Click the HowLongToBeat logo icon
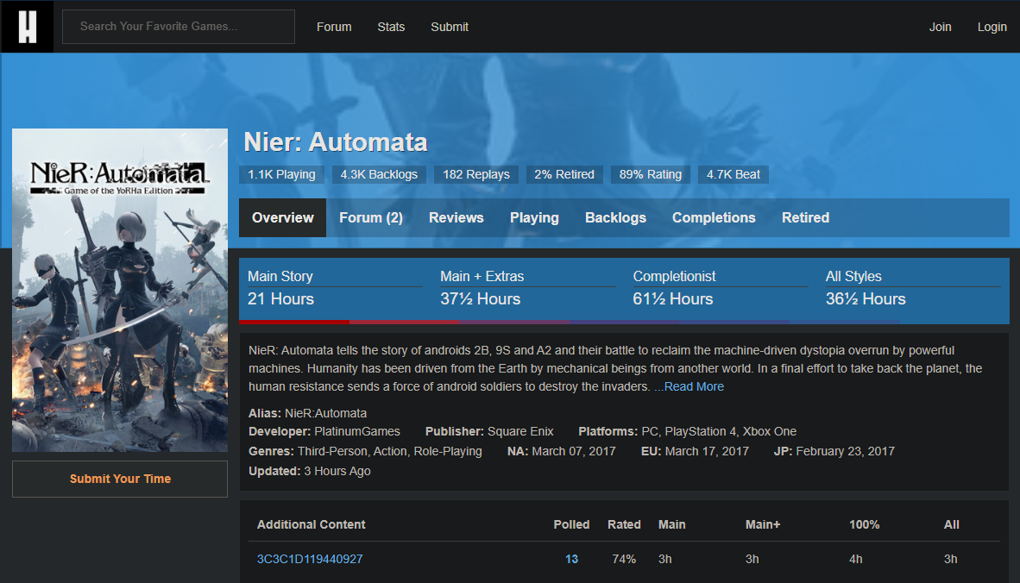 tap(27, 27)
